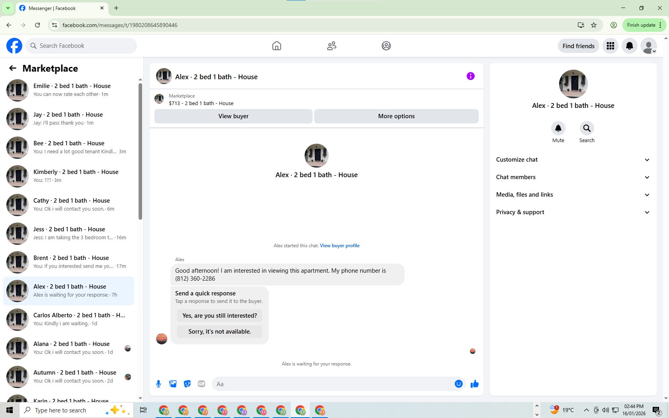Open Kimberly conversation in chat list
This screenshot has height=418, width=669.
pos(69,176)
